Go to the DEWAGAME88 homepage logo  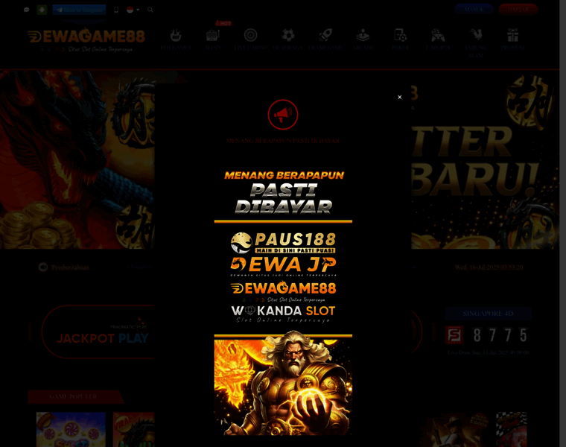click(86, 39)
